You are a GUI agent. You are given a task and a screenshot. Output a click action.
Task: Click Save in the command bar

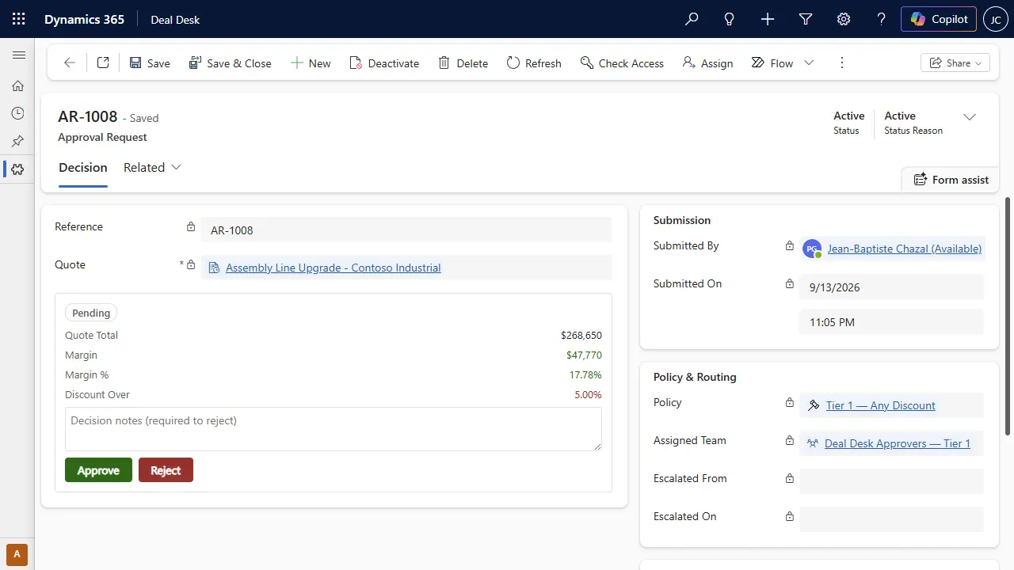pyautogui.click(x=150, y=63)
